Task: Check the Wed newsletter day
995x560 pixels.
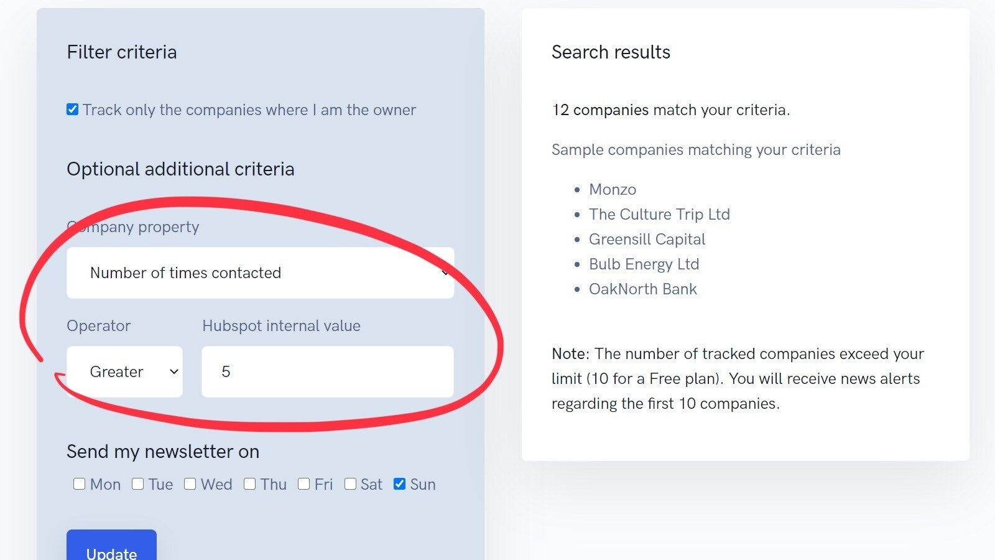Action: (190, 484)
